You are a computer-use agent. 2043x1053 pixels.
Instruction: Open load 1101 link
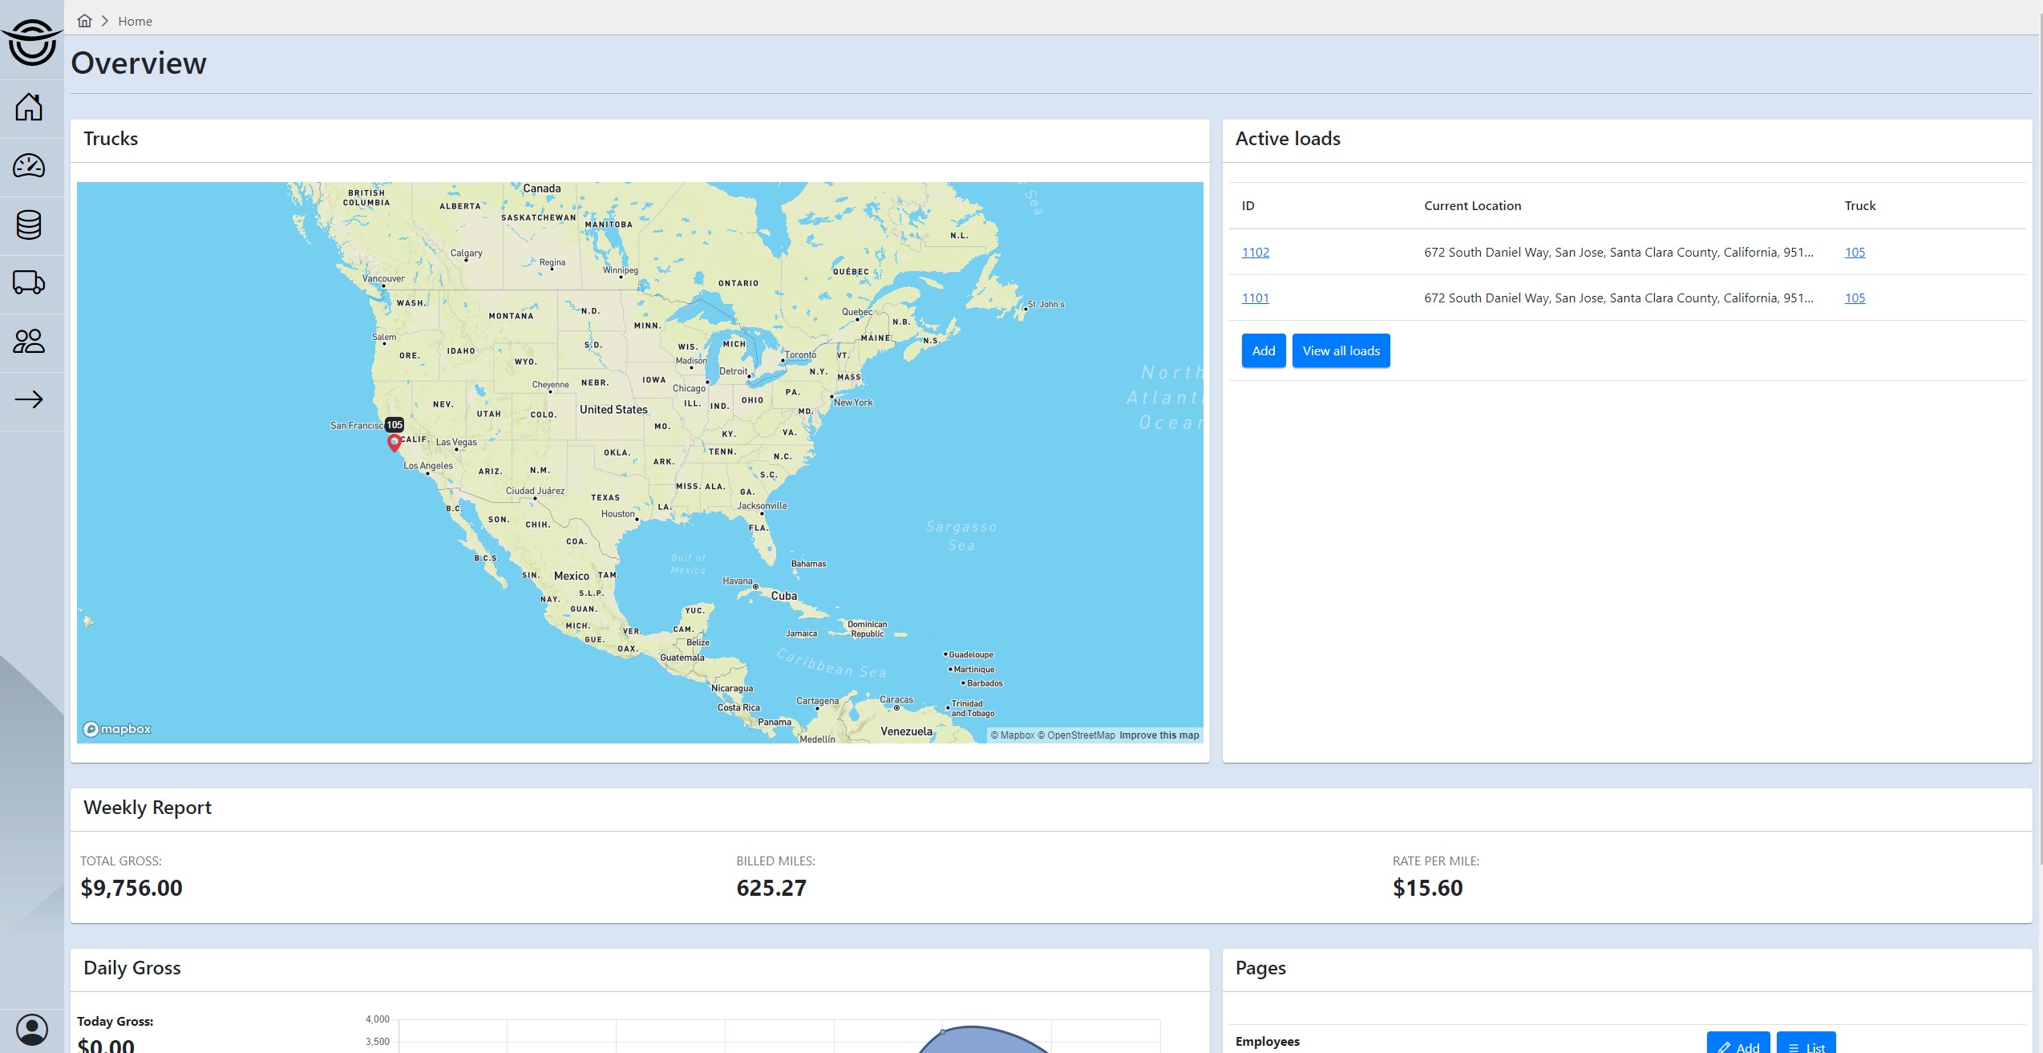point(1255,298)
